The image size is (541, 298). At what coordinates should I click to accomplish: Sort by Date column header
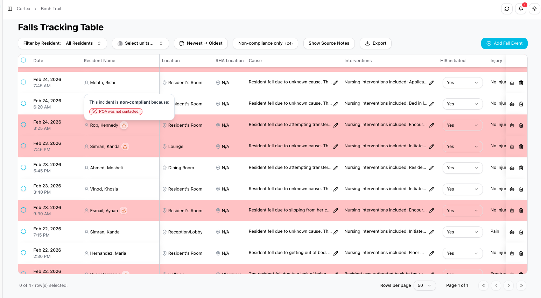(x=38, y=61)
